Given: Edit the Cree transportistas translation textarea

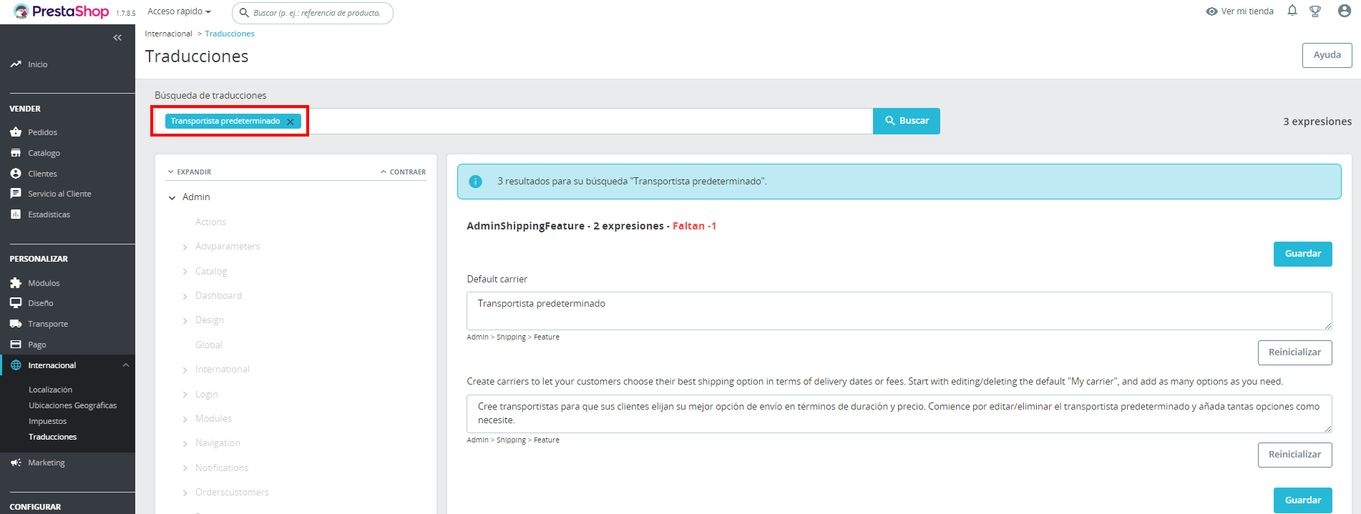Looking at the screenshot, I should point(899,413).
